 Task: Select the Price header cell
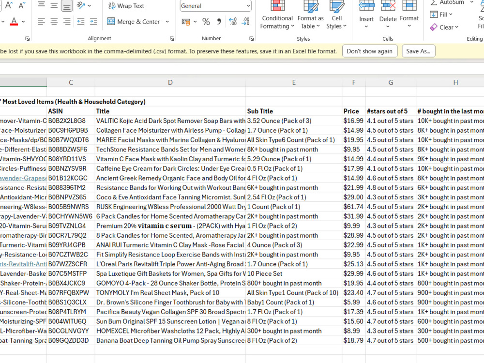(354, 111)
